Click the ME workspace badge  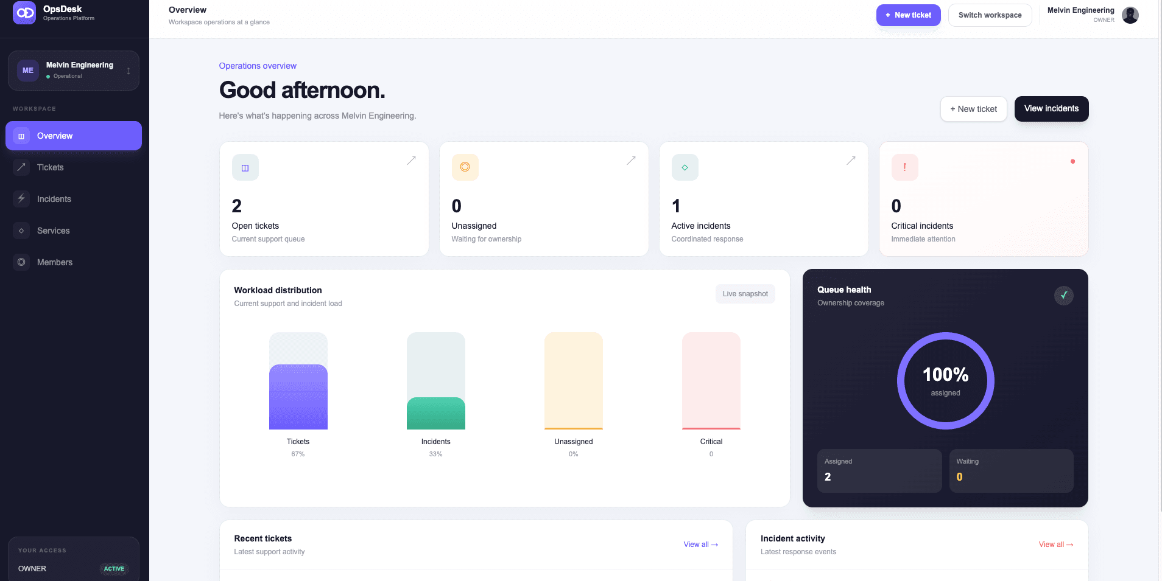(x=28, y=71)
